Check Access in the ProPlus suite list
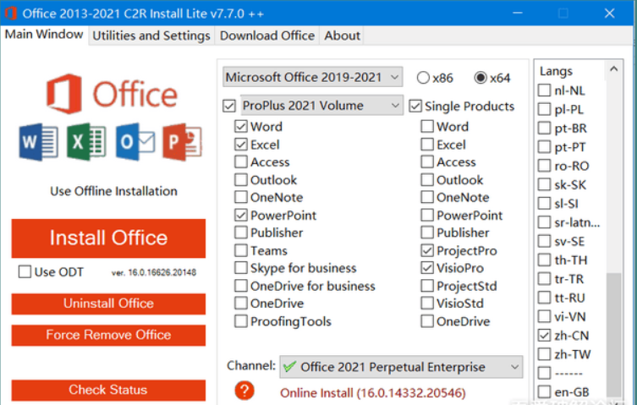637x405 pixels. (x=241, y=161)
